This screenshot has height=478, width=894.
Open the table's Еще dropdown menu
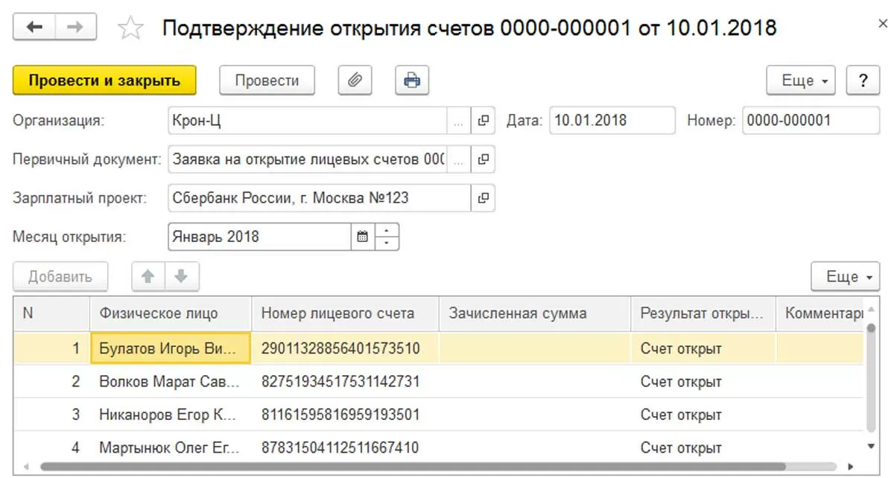[846, 277]
